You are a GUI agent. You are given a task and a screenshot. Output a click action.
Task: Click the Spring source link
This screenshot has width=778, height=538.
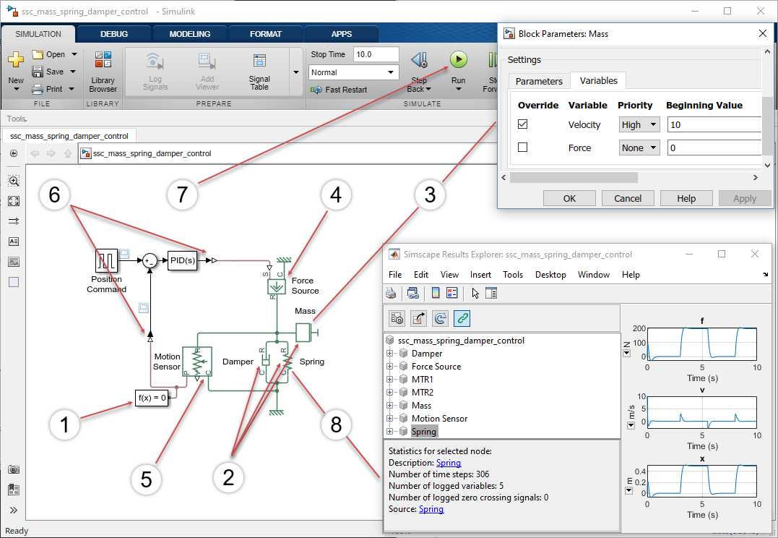[431, 508]
